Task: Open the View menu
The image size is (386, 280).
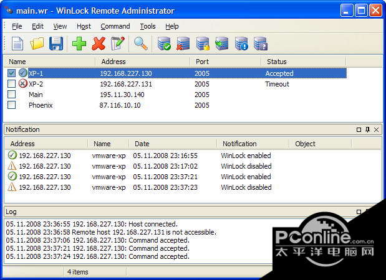Action: 60,26
